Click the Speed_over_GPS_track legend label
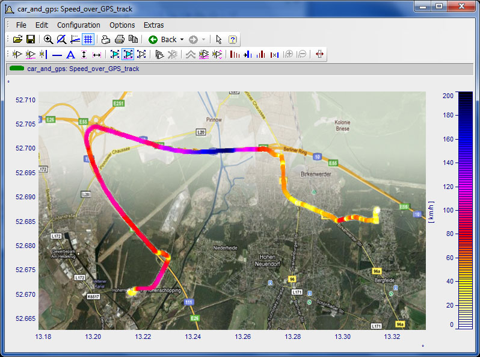This screenshot has width=480, height=357. (x=83, y=69)
